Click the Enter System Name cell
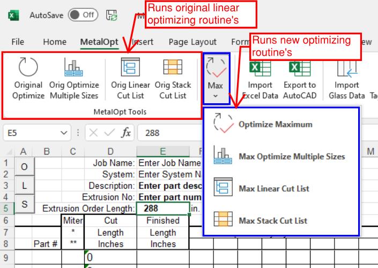Image resolution: width=378 pixels, height=268 pixels. (169, 174)
